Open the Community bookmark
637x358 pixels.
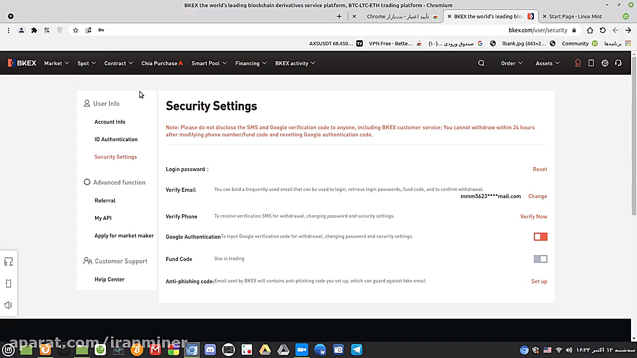click(x=580, y=44)
